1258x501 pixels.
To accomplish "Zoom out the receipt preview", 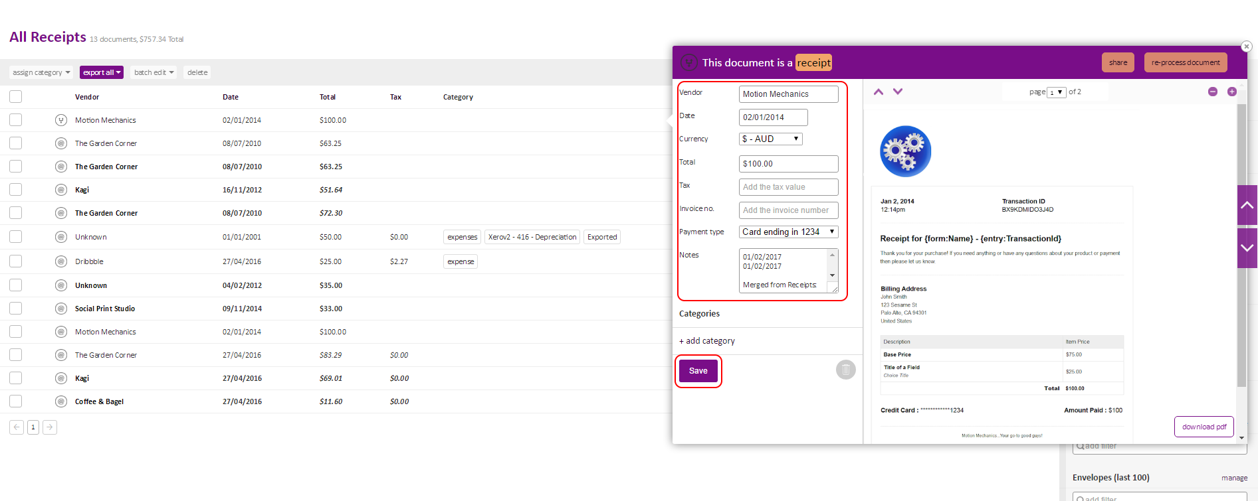I will point(1213,92).
